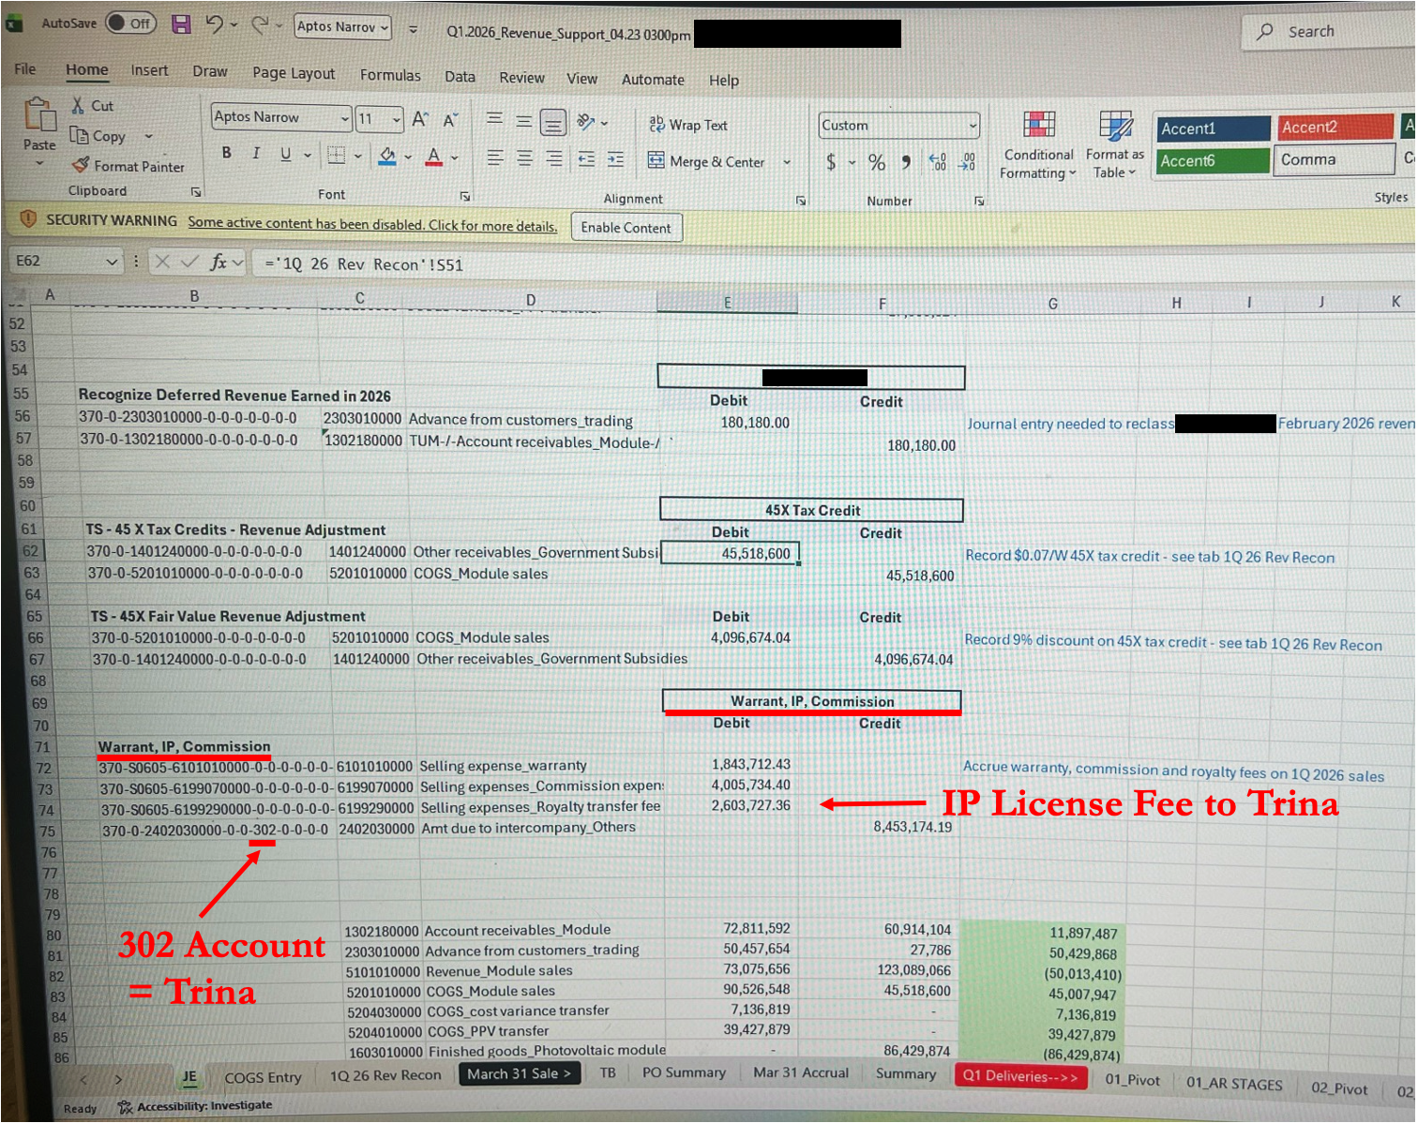Click the Insert Function fx icon
The image size is (1418, 1123).
(219, 262)
